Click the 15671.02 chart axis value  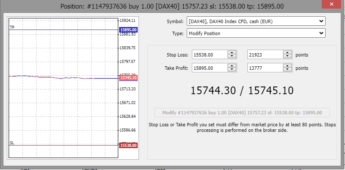point(127,102)
